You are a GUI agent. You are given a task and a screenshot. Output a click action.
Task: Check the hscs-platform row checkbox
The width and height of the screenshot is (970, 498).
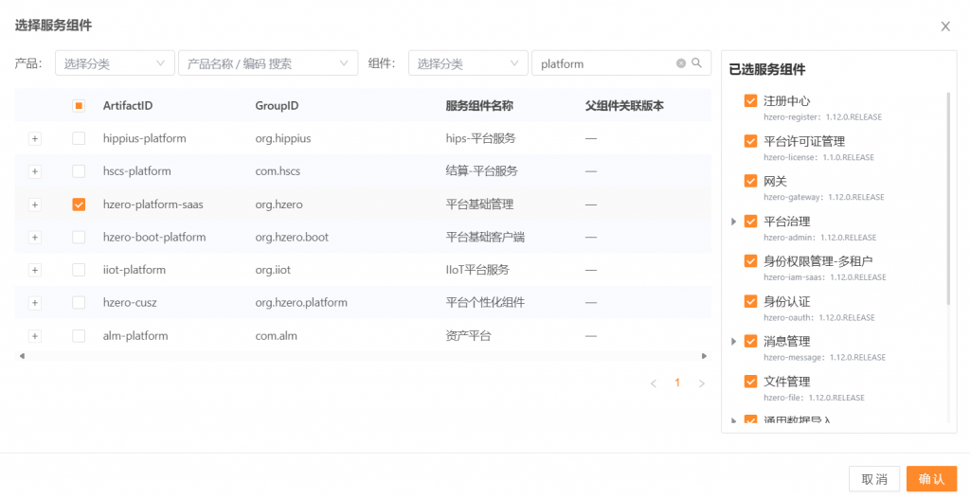79,171
